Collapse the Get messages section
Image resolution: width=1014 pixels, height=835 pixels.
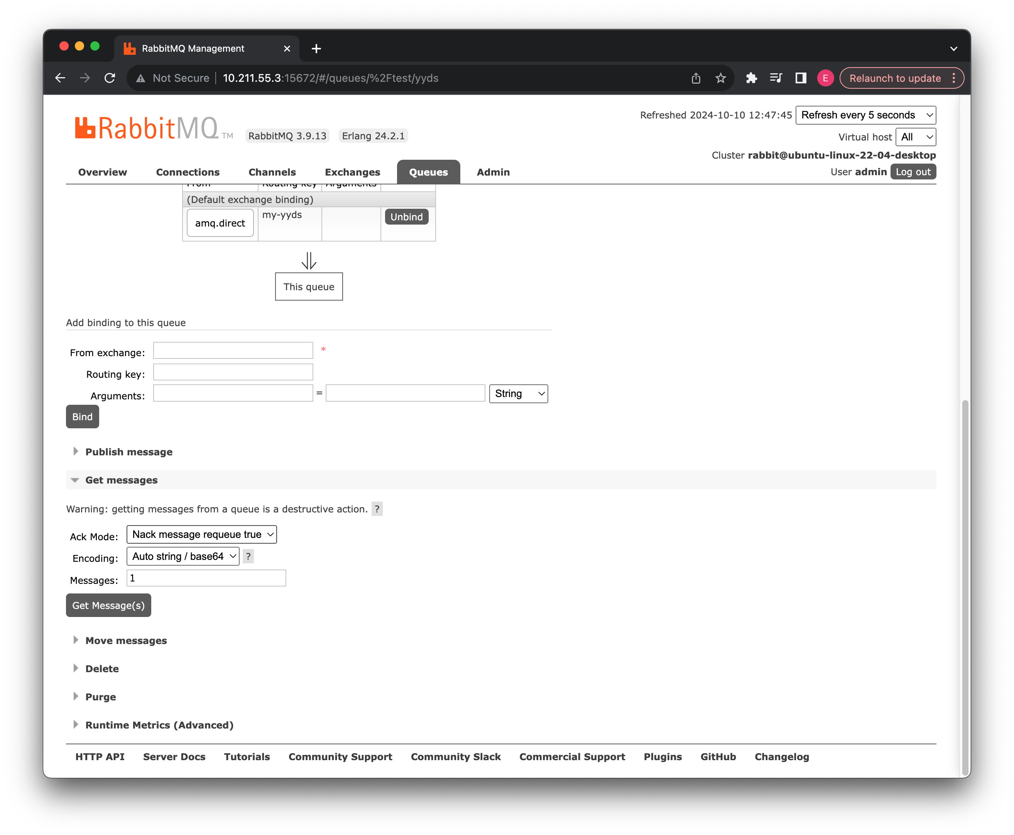122,480
